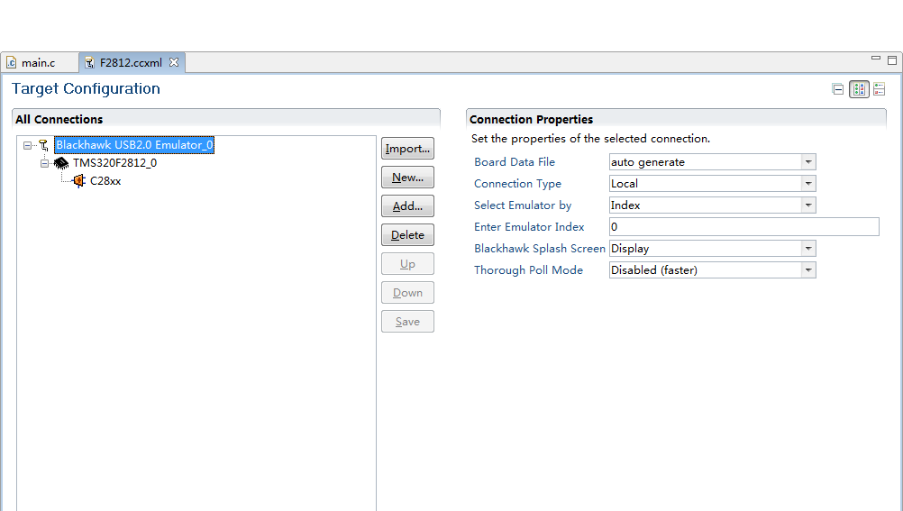Click the main.c file icon
This screenshot has width=903, height=511.
pos(12,63)
